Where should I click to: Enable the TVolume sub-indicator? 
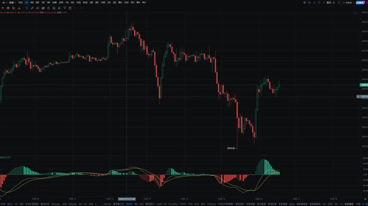point(211,204)
